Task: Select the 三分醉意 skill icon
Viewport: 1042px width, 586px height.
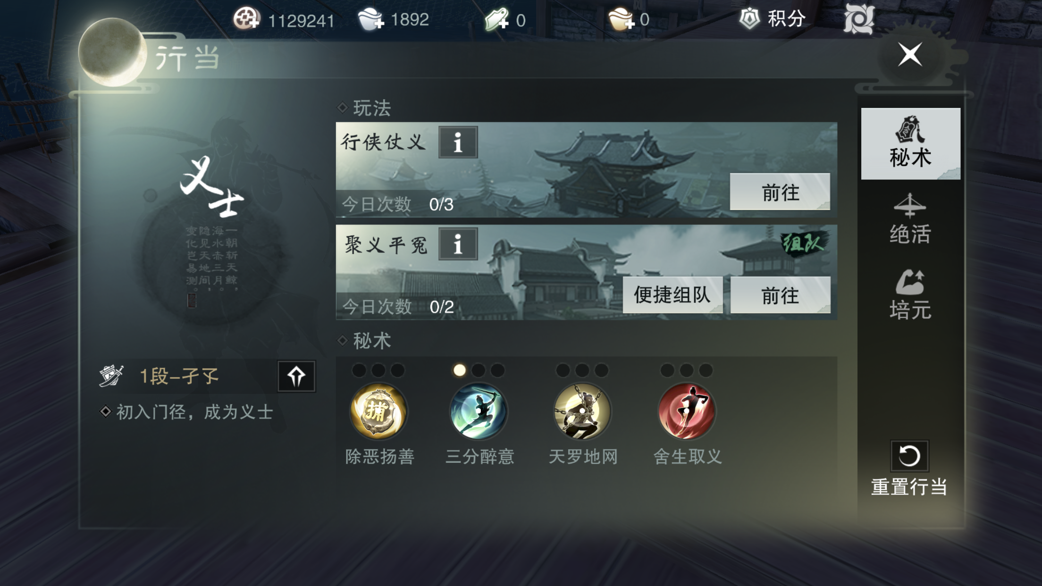Action: [479, 411]
